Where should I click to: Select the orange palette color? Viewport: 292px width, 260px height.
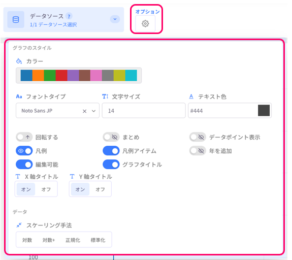click(38, 76)
